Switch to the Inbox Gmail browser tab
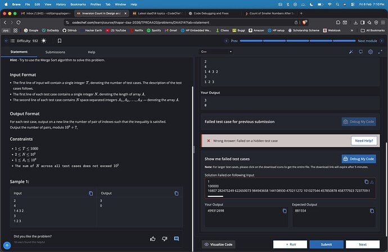Image resolution: width=388 pixels, height=252 pixels. click(46, 13)
